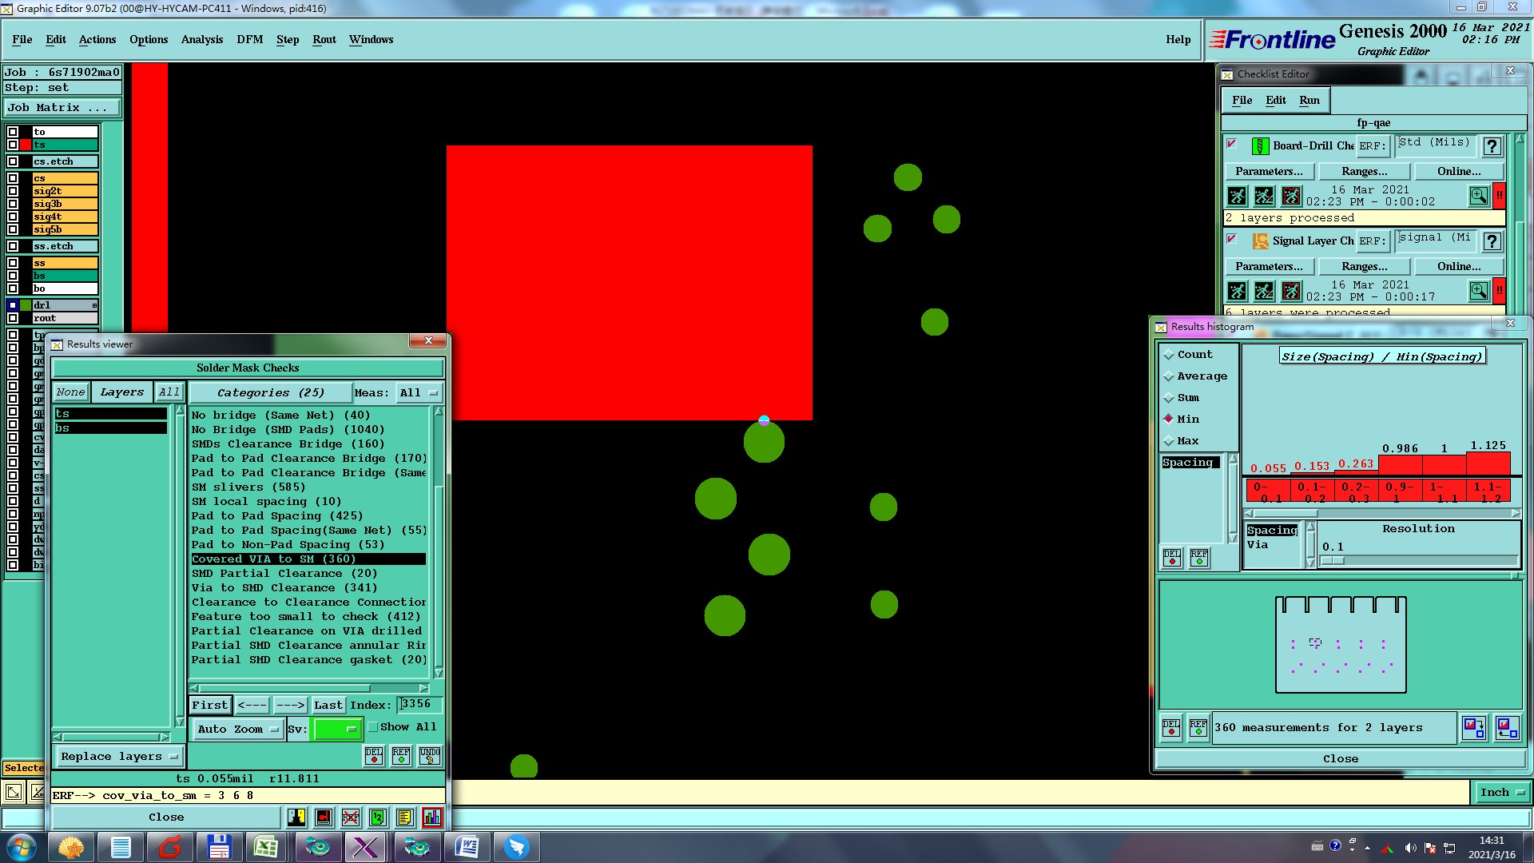Click REF icon under Spacing list in histogram
The width and height of the screenshot is (1534, 863).
tap(1199, 557)
